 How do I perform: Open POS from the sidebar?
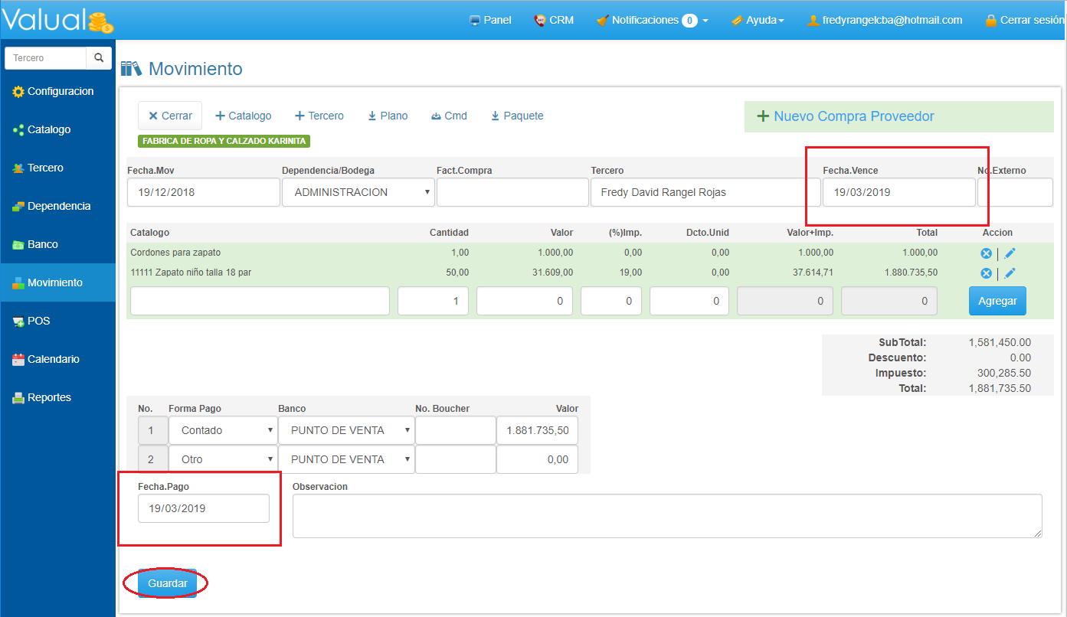pyautogui.click(x=38, y=322)
